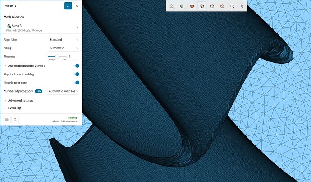Screen dimensions: 311x182
Task: Click the last viewer toolbar icon
Action: [x=242, y=6]
